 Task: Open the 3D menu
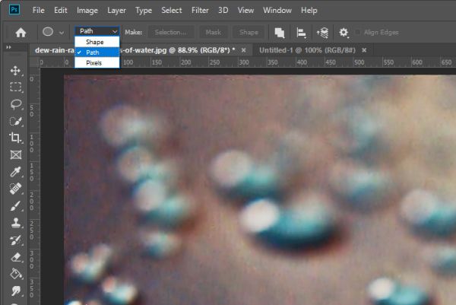pyautogui.click(x=223, y=10)
